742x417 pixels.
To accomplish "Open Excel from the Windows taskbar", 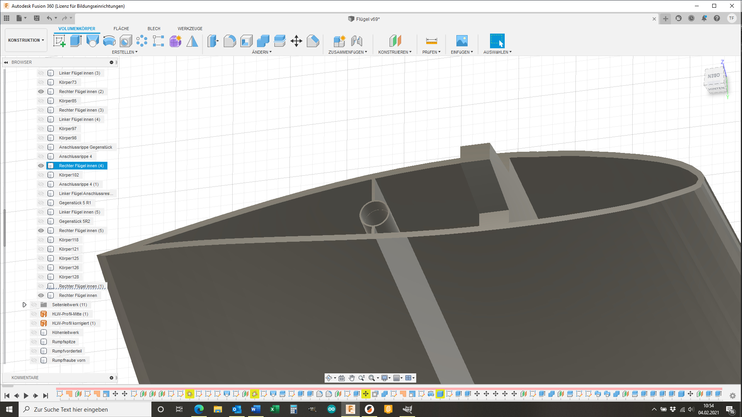I will click(x=275, y=409).
